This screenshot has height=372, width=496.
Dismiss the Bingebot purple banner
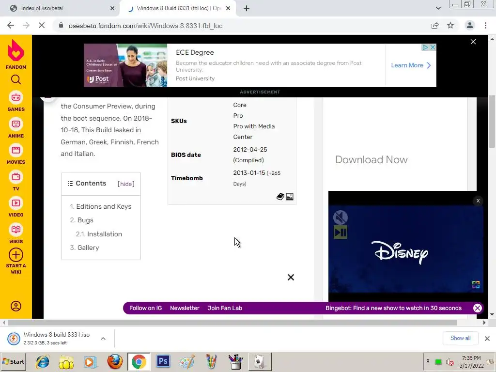click(477, 308)
